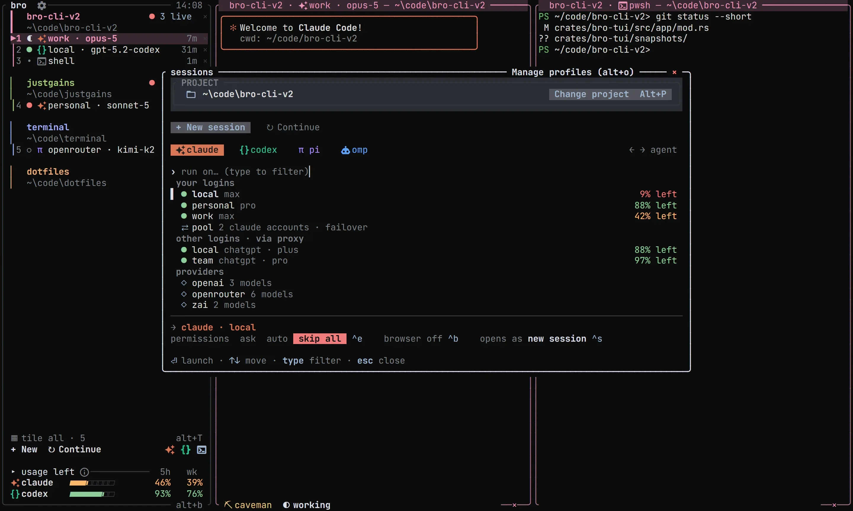
Task: Click the claude usage bar
Action: 92,483
